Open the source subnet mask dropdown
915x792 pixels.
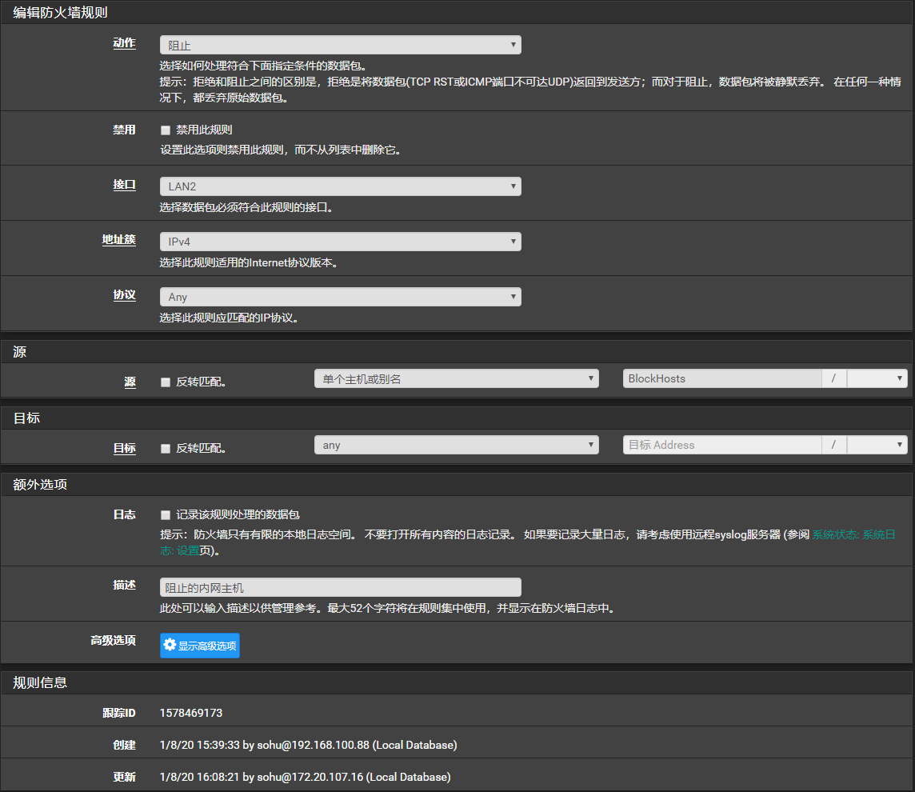pos(877,379)
